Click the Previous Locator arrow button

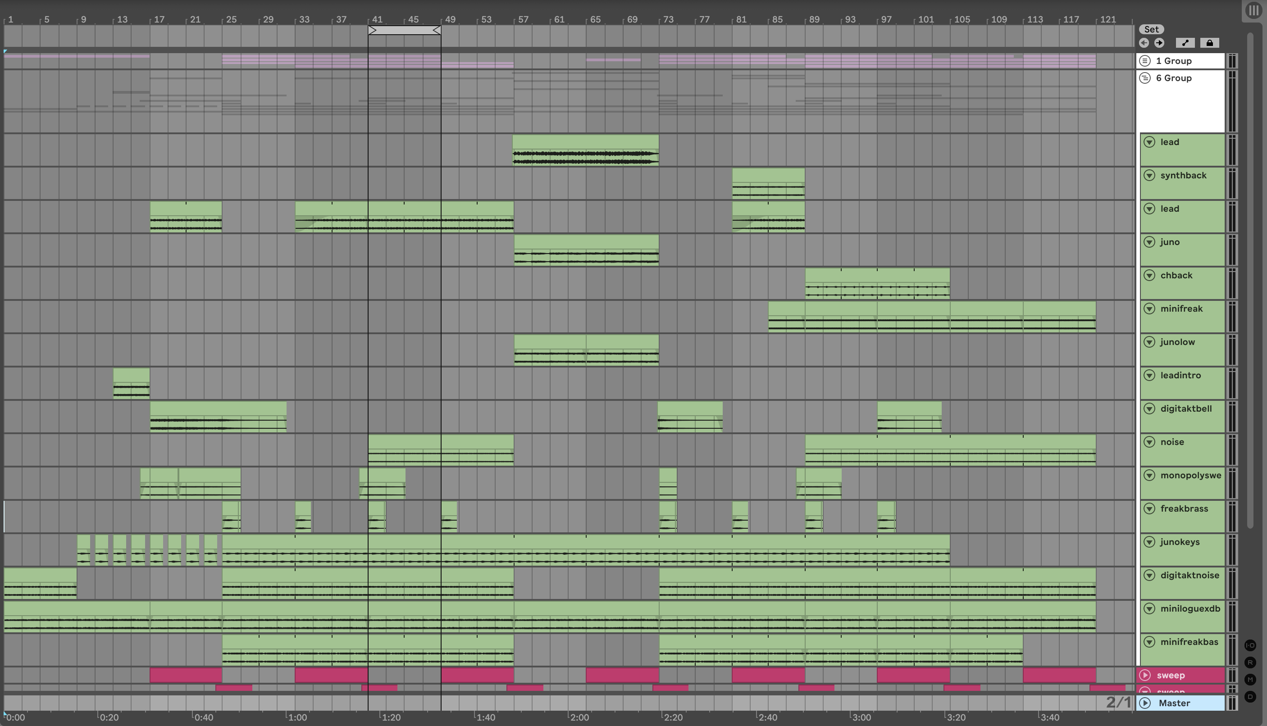pyautogui.click(x=1144, y=43)
